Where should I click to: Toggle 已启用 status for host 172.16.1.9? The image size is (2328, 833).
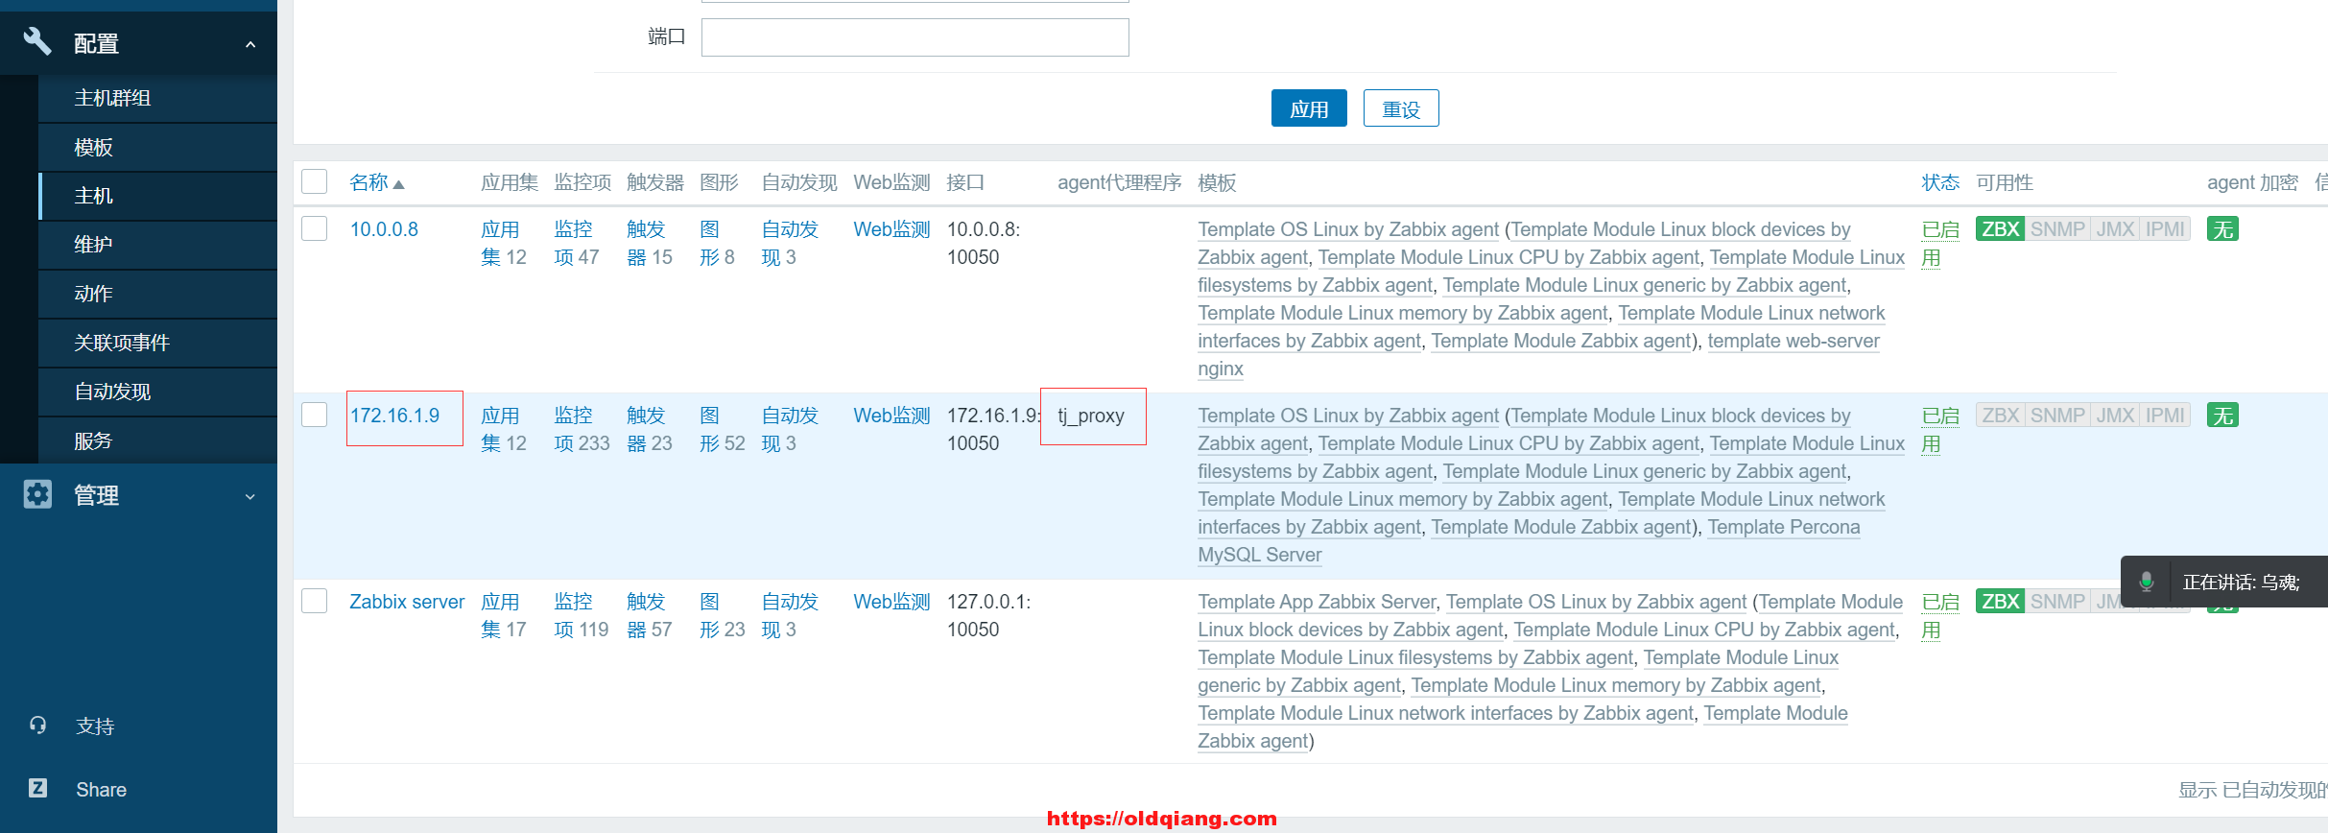tap(1940, 429)
